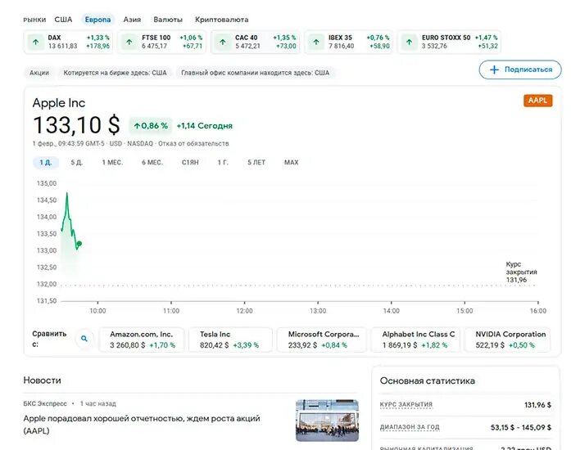Open the IBEX 35 index card
Image resolution: width=571 pixels, height=450 pixels.
point(348,42)
